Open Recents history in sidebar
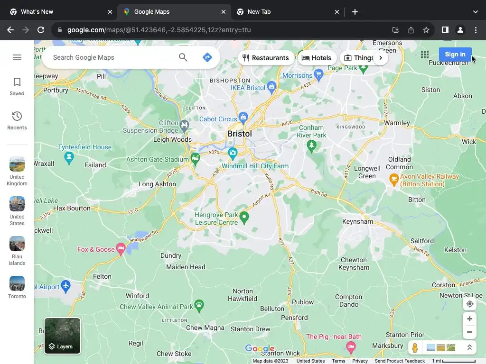The width and height of the screenshot is (486, 364). pyautogui.click(x=17, y=121)
